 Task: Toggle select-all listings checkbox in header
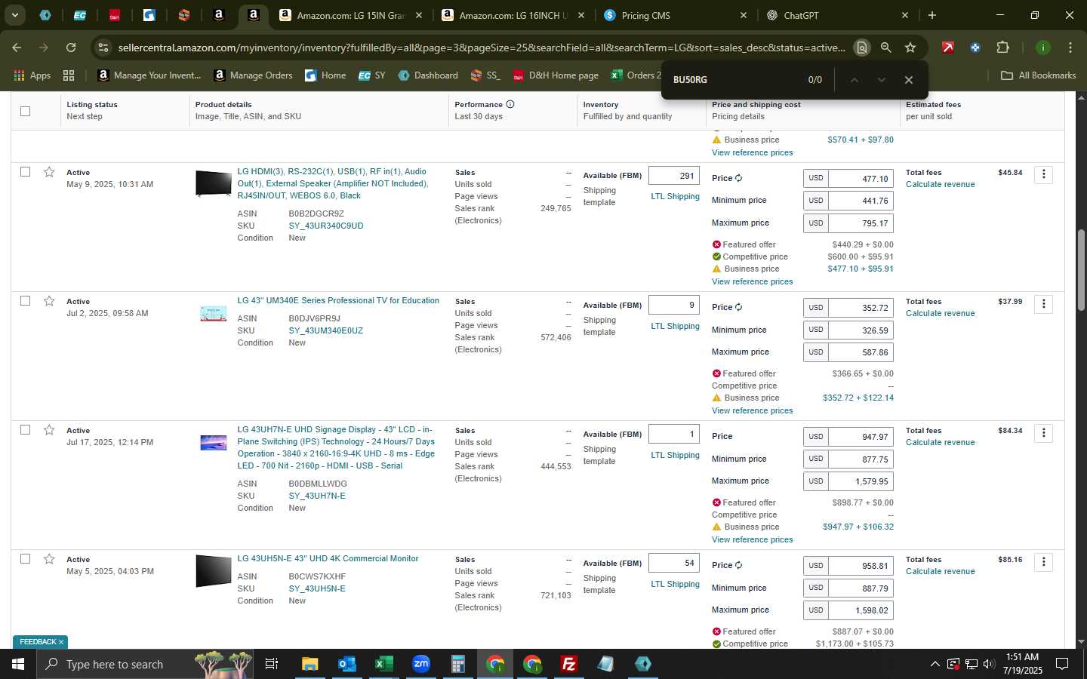(25, 111)
